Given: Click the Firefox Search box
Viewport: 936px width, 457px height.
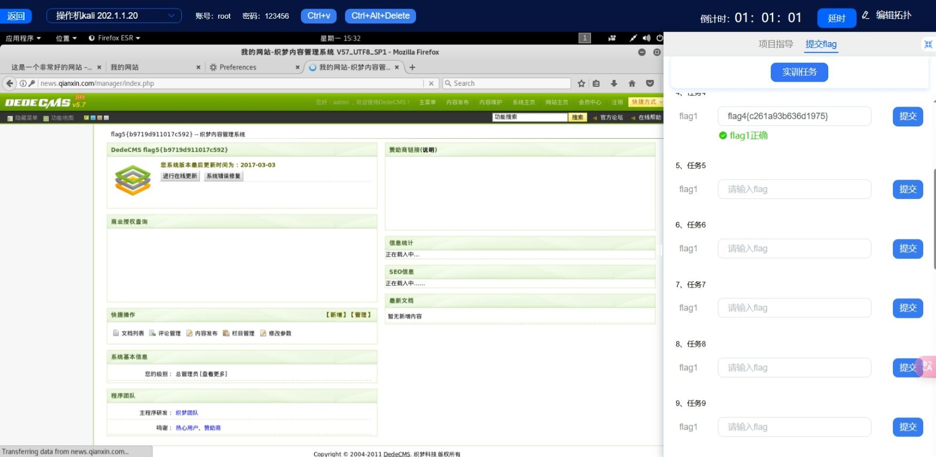Looking at the screenshot, I should point(507,83).
